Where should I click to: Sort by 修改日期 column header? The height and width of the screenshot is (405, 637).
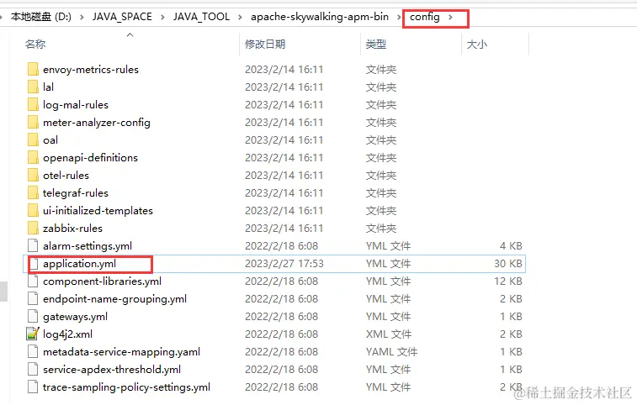pyautogui.click(x=265, y=44)
